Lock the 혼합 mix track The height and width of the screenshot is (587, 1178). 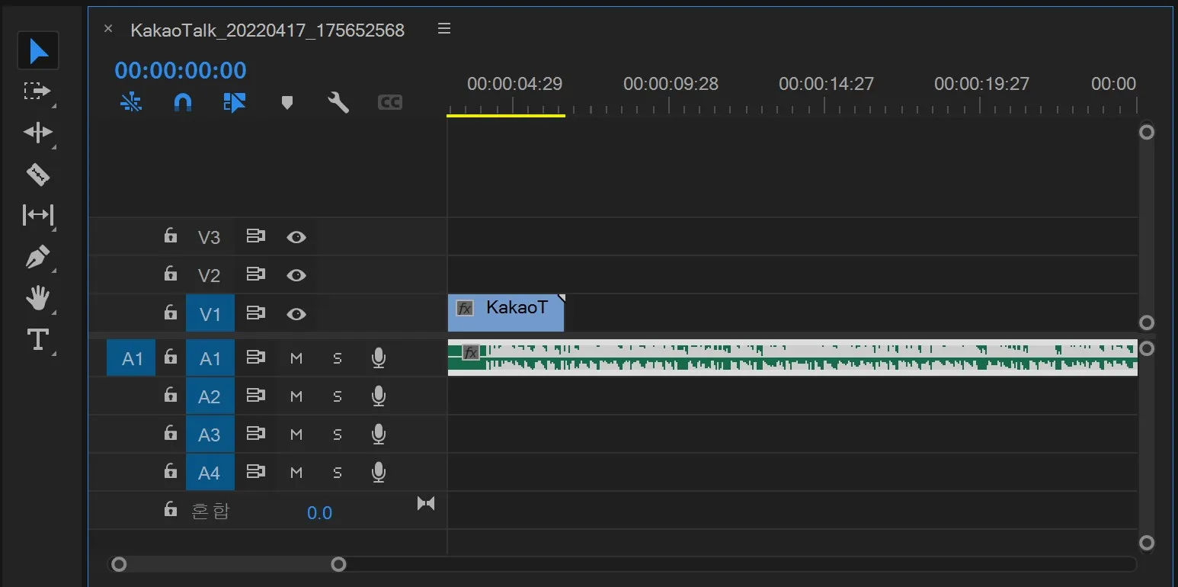coord(171,509)
